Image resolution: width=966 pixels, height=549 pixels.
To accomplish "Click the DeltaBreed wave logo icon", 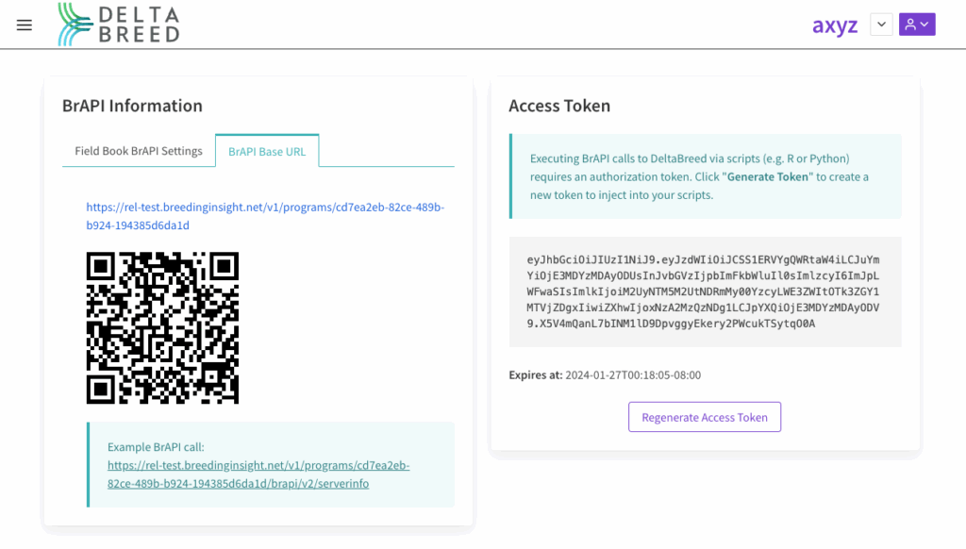I will (75, 25).
